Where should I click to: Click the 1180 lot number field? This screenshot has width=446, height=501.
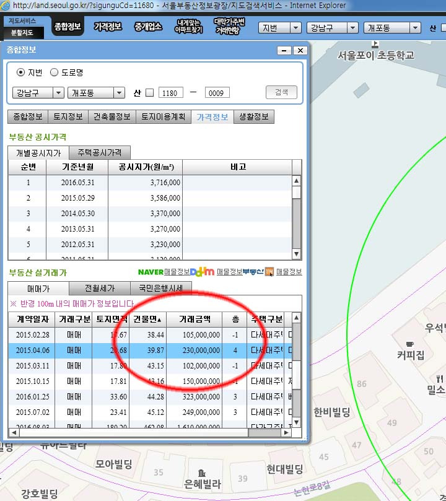(x=171, y=93)
